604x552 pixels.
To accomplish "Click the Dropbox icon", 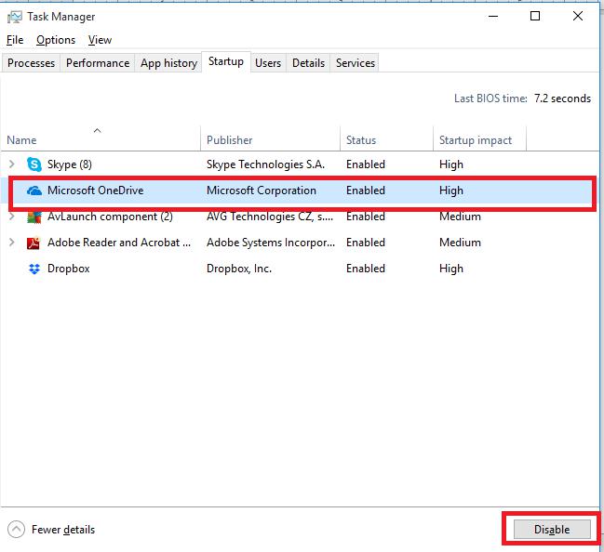I will coord(34,269).
